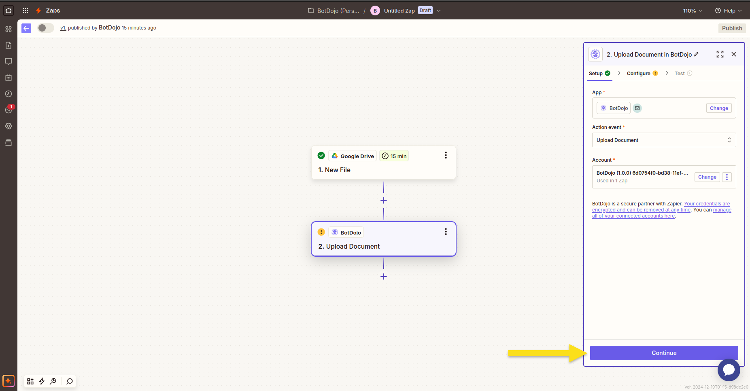Click the Zaps label in the top bar
Viewport: 750px width, 391px height.
coord(53,11)
